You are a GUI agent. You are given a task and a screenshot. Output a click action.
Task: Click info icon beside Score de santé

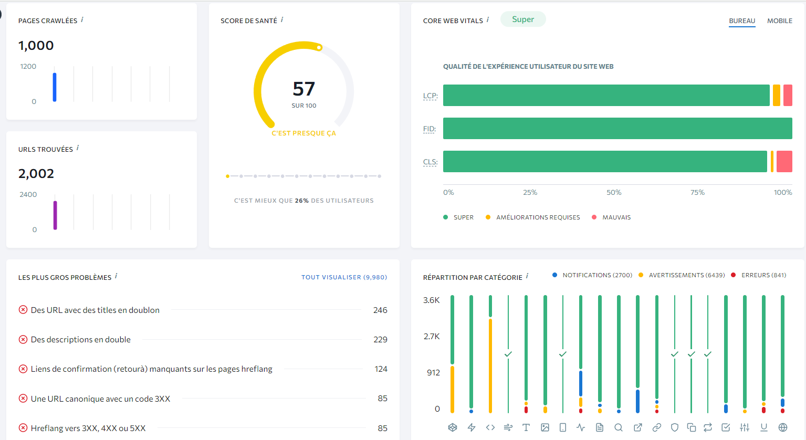coord(282,20)
